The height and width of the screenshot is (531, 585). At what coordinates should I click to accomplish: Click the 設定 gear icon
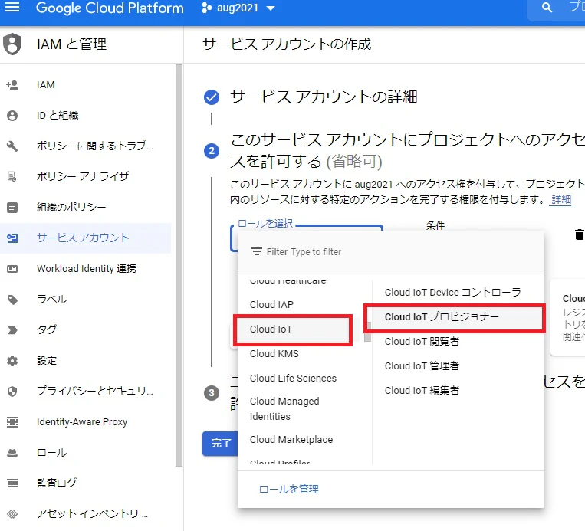tap(12, 361)
